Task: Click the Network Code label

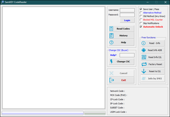Action: [117, 91]
